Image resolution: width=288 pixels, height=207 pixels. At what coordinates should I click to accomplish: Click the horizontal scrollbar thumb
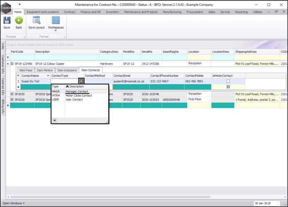pos(110,197)
